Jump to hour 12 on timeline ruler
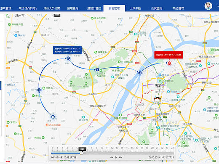Image resolution: width=219 pixels, height=164 pixels. (x=112, y=148)
